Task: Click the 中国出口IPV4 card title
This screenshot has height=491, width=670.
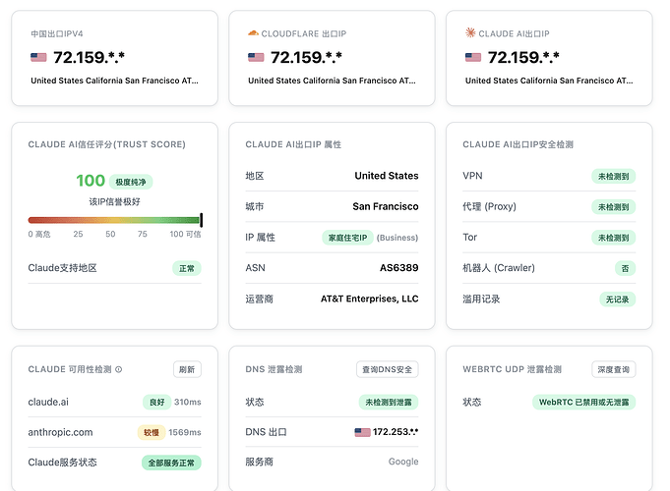Action: pyautogui.click(x=57, y=33)
